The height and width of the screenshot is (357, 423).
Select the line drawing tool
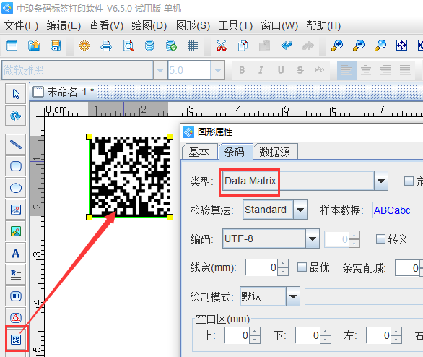[x=16, y=145]
